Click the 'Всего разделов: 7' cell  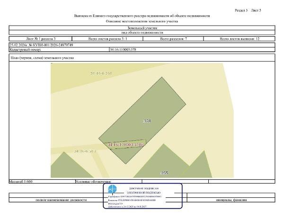173,38
